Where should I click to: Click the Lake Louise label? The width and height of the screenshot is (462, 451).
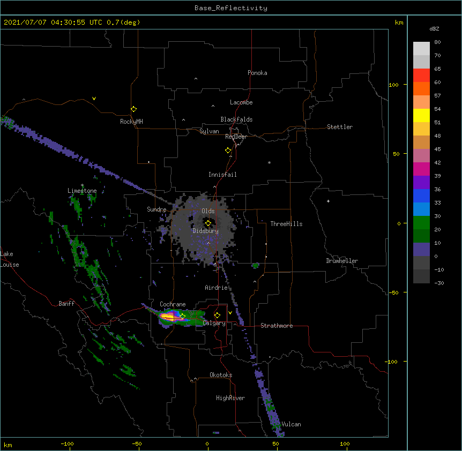[x=9, y=259]
